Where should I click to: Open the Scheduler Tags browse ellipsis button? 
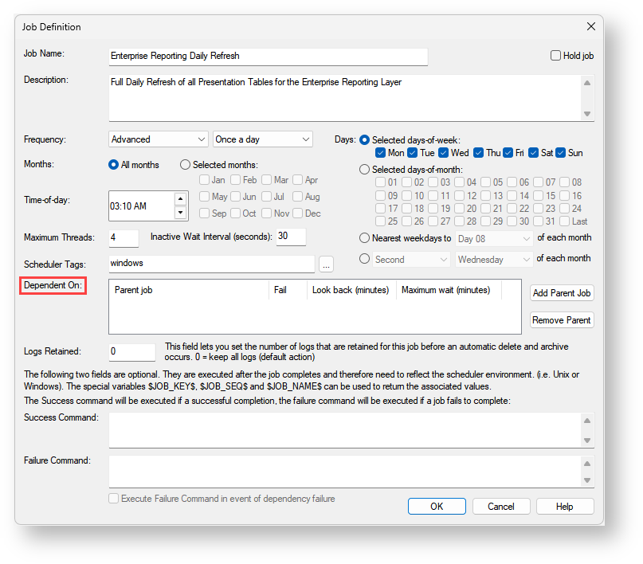point(327,264)
